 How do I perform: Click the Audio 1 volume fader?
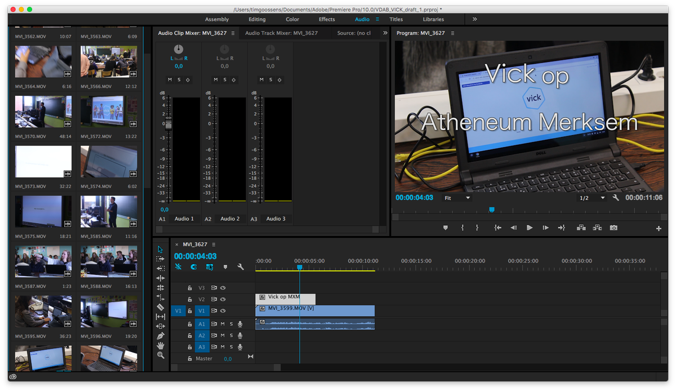[167, 124]
